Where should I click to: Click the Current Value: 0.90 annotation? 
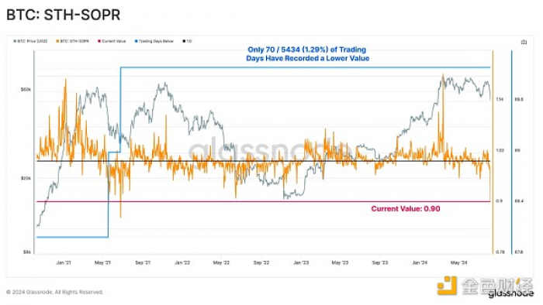[x=406, y=209]
